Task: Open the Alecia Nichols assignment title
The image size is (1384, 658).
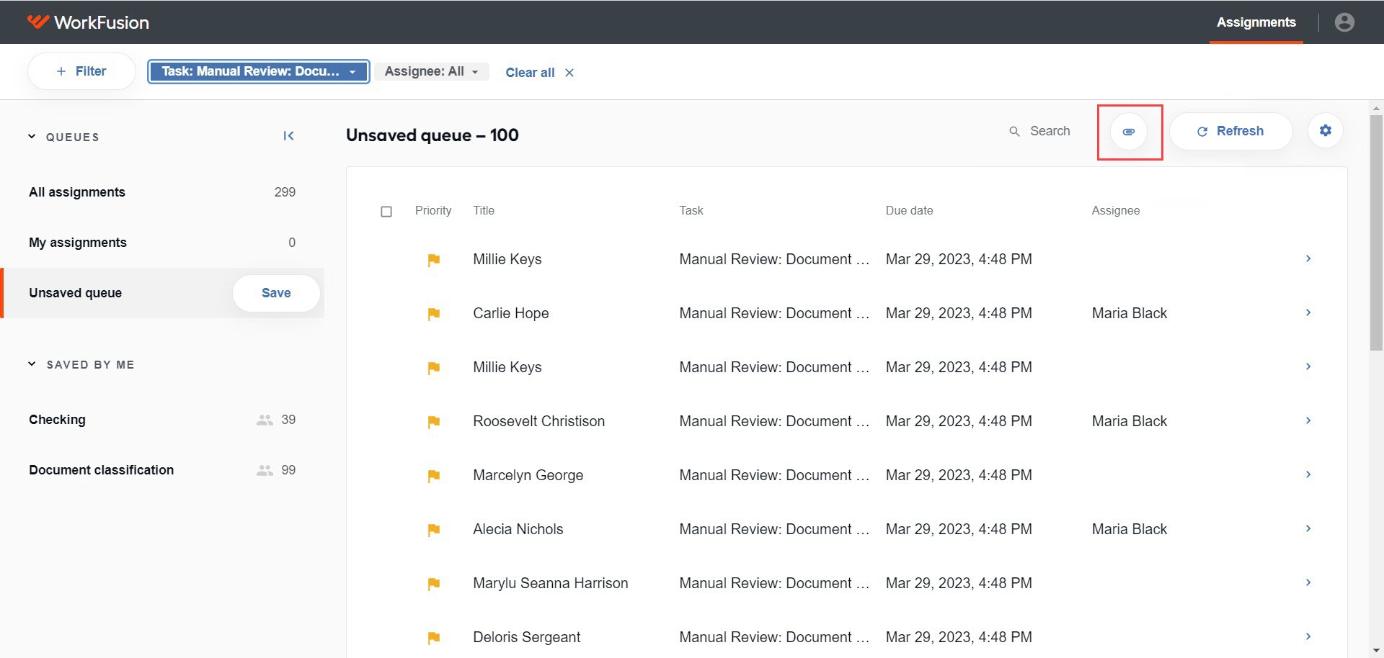Action: coord(518,529)
